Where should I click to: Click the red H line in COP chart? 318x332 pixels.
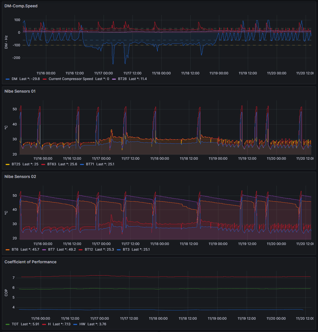point(166,277)
